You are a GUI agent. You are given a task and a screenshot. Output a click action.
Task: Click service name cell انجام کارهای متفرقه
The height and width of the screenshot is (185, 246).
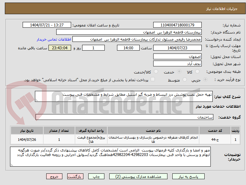(x=153, y=140)
